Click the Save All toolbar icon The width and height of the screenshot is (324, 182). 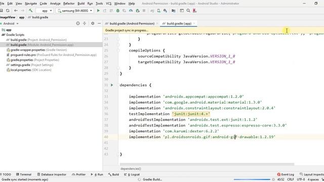(x=1, y=11)
